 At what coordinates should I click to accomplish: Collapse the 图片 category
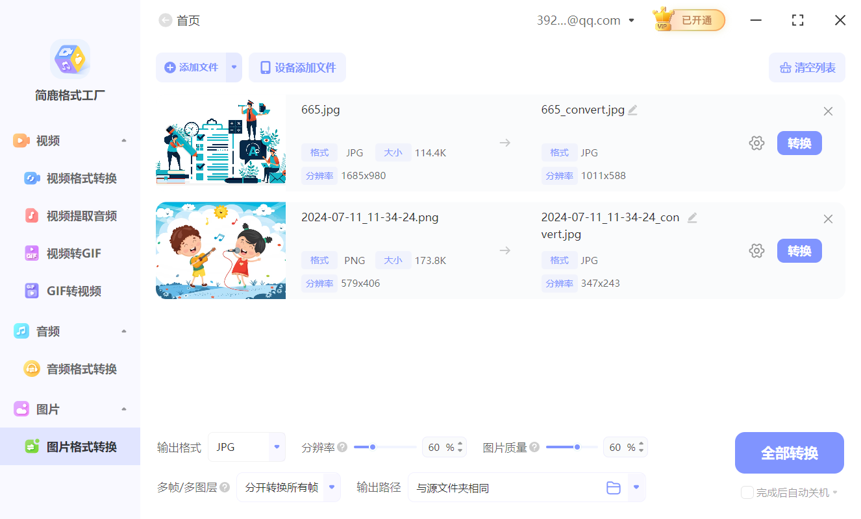coord(123,409)
